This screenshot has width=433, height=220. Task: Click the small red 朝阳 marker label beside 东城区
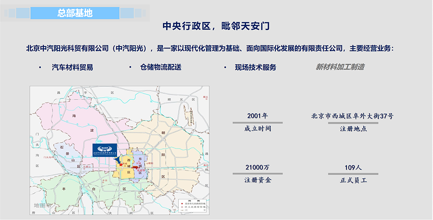click(x=150, y=163)
